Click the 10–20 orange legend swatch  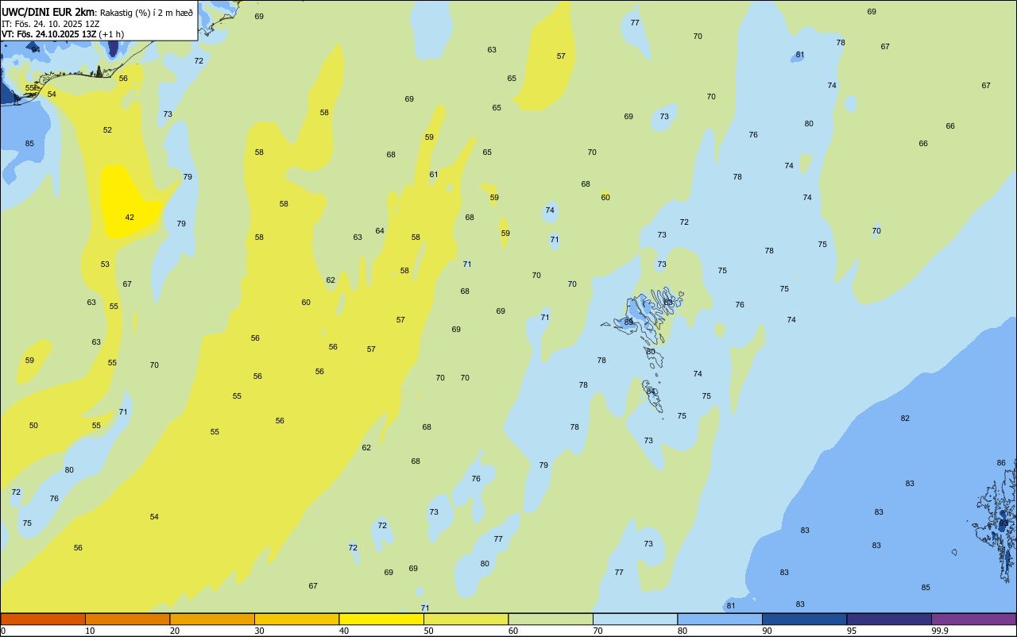127,619
